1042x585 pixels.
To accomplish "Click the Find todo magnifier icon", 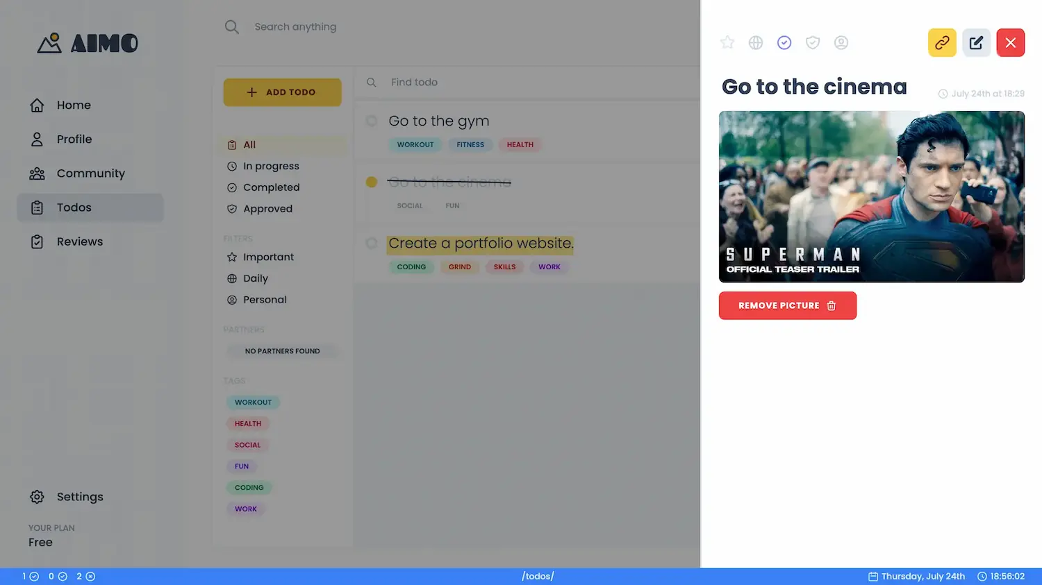I will click(372, 82).
